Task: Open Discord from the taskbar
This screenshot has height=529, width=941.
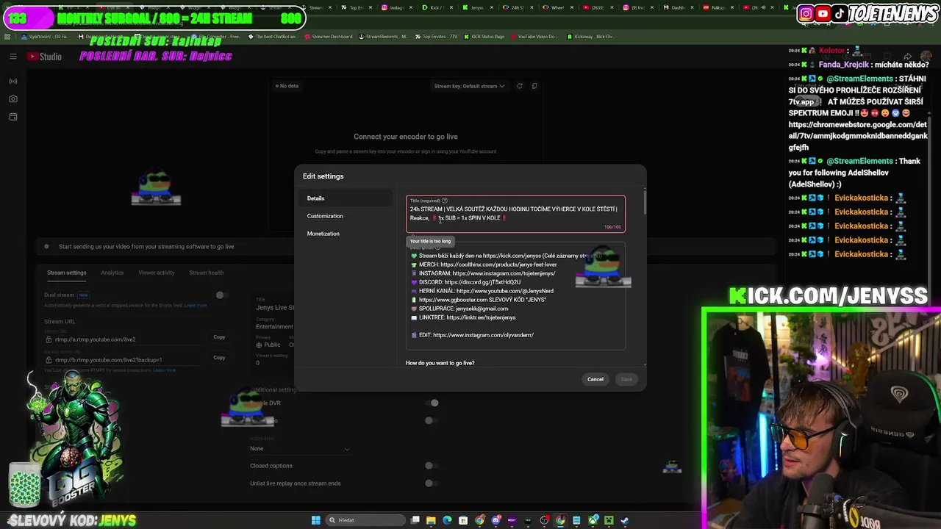Action: pos(496,520)
